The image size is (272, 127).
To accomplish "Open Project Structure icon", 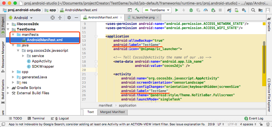I will click(x=260, y=10).
